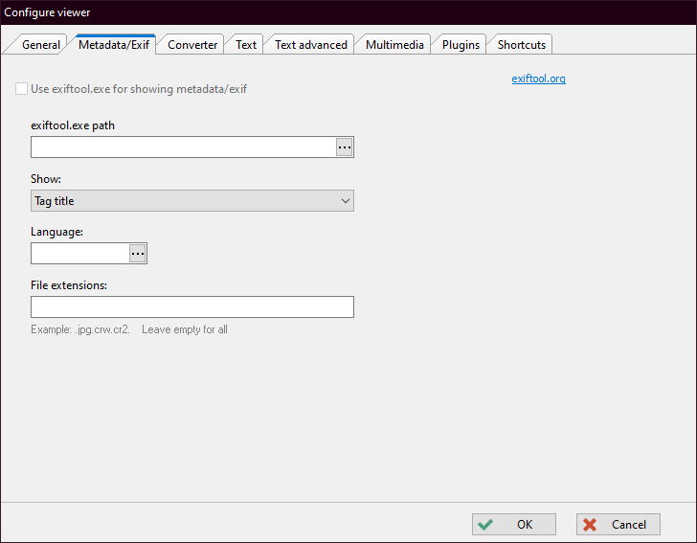
Task: Open the exiftool.org link
Action: pos(538,79)
